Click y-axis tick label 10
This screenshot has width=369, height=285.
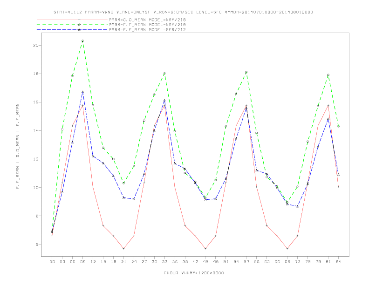click(x=35, y=187)
